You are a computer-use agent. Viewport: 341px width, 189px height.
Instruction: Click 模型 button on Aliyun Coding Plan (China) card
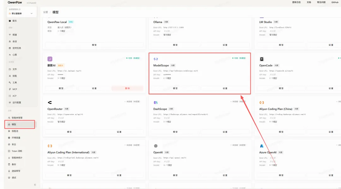281,132
